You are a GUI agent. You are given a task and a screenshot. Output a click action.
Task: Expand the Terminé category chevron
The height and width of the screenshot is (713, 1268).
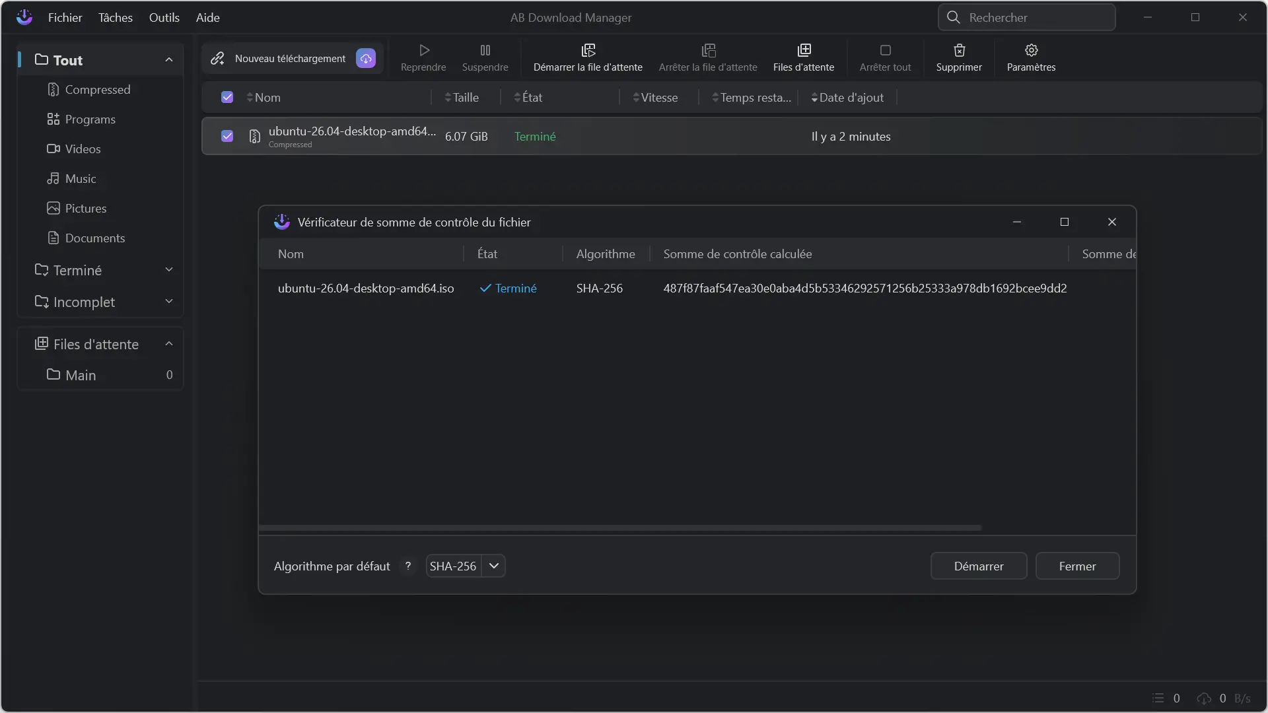click(169, 270)
